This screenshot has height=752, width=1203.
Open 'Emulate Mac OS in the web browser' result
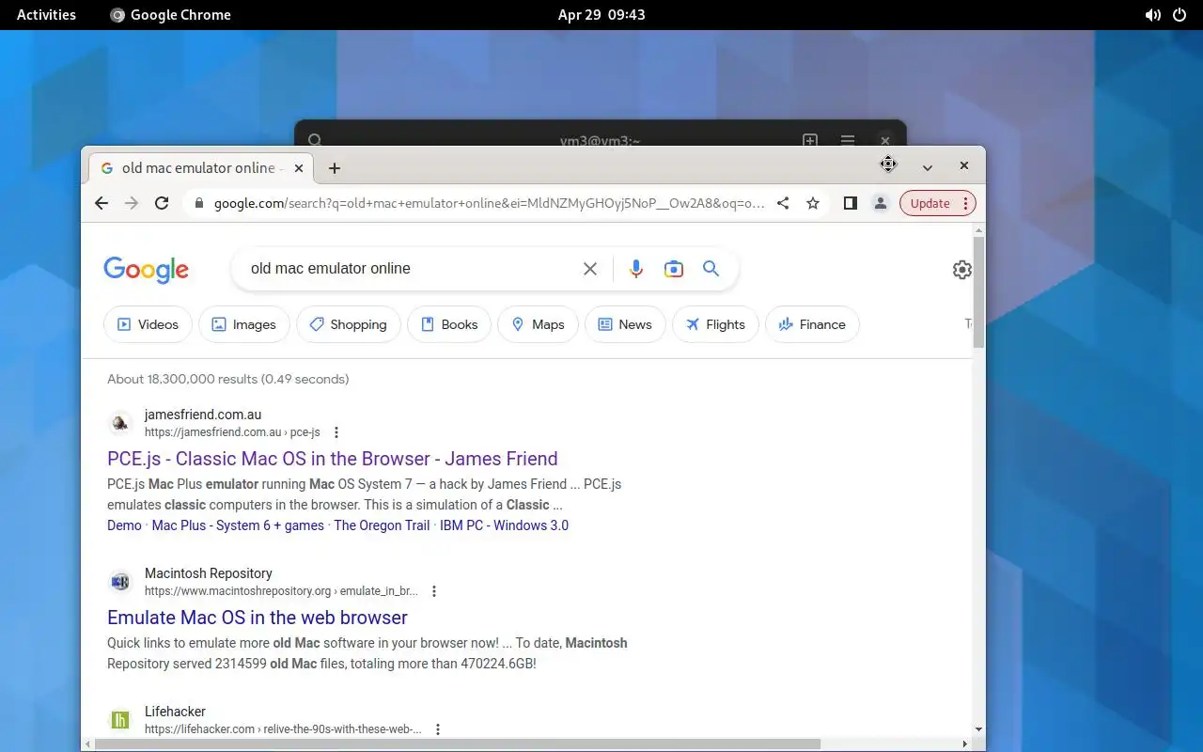tap(258, 618)
